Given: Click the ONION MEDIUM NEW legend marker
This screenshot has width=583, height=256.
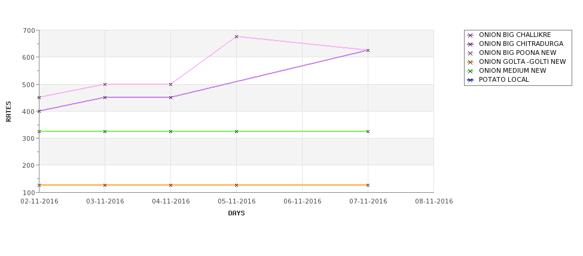Looking at the screenshot, I should point(471,71).
